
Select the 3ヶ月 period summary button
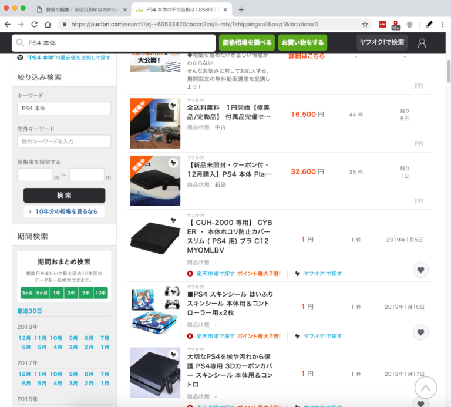pos(27,292)
